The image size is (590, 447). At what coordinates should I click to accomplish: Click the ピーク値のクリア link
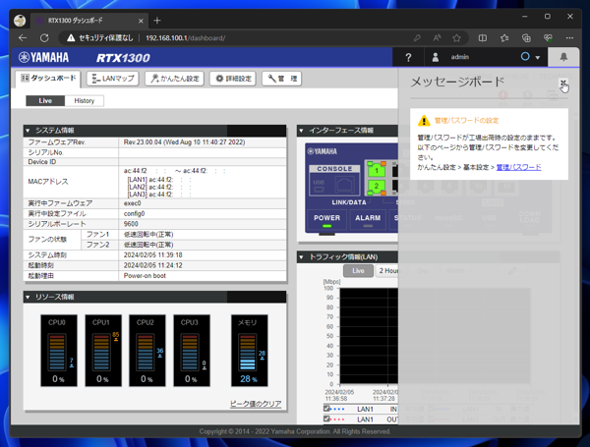256,404
